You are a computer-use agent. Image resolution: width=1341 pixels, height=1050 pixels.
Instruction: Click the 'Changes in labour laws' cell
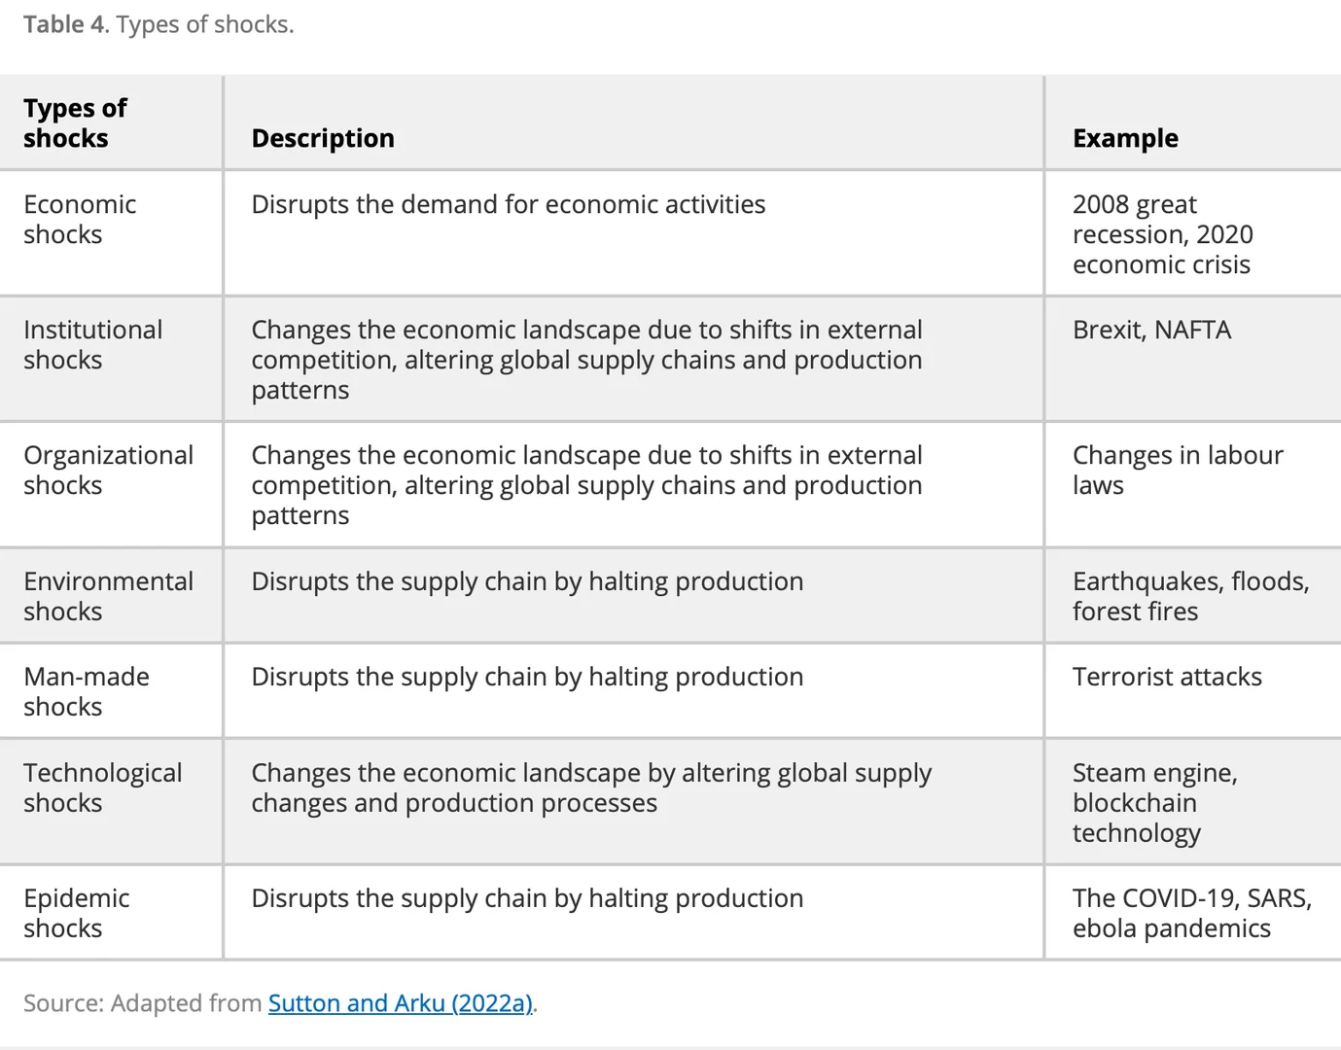[1178, 471]
